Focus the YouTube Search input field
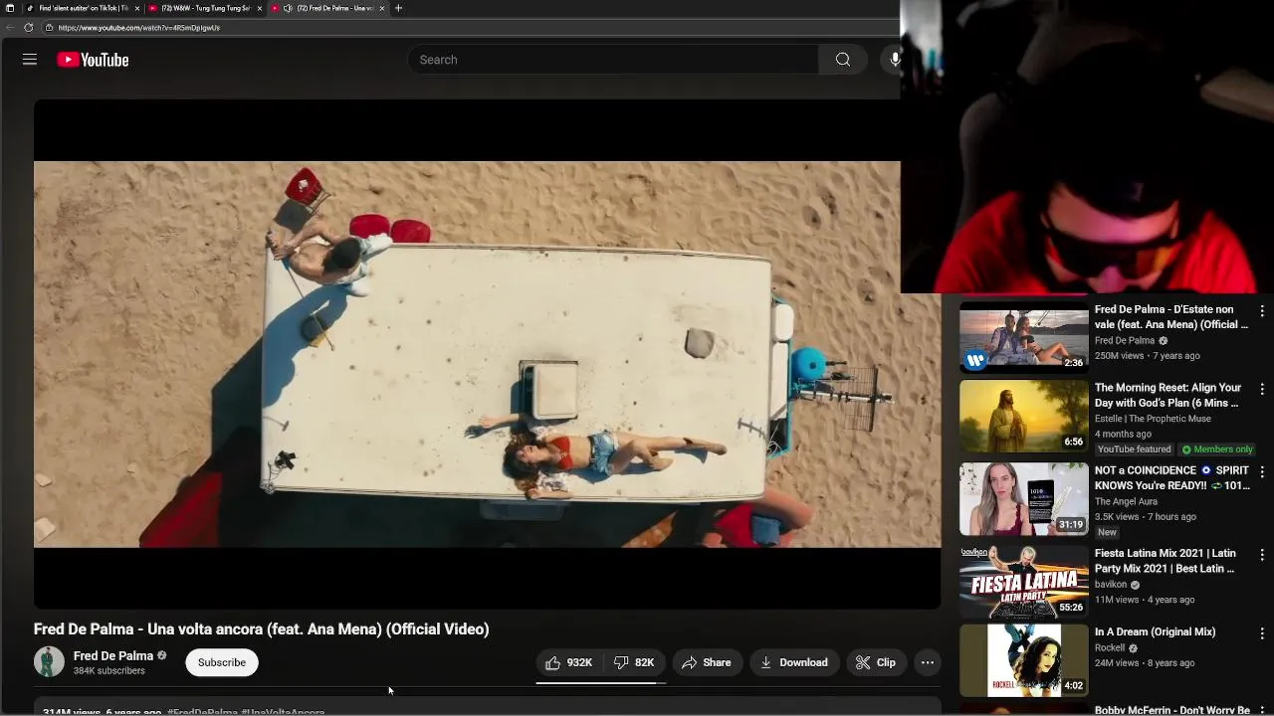 click(x=612, y=60)
